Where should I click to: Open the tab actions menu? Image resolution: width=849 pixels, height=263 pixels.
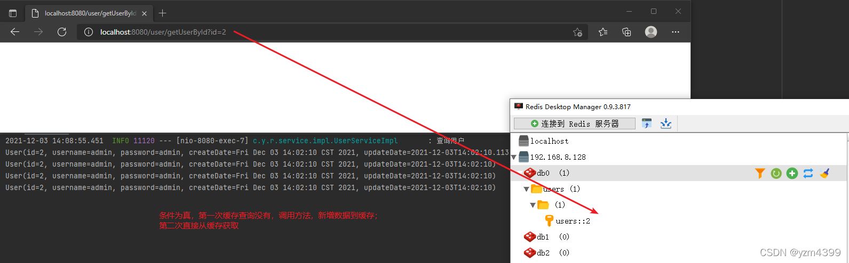[13, 13]
